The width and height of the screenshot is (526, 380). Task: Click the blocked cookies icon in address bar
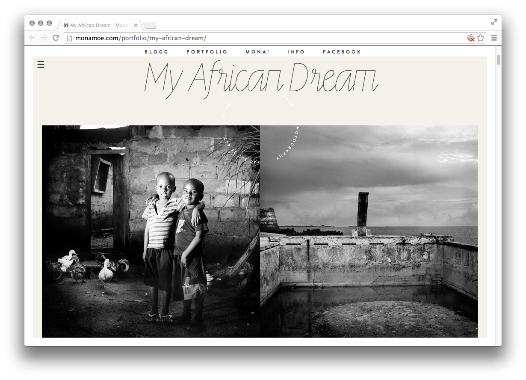tap(471, 38)
